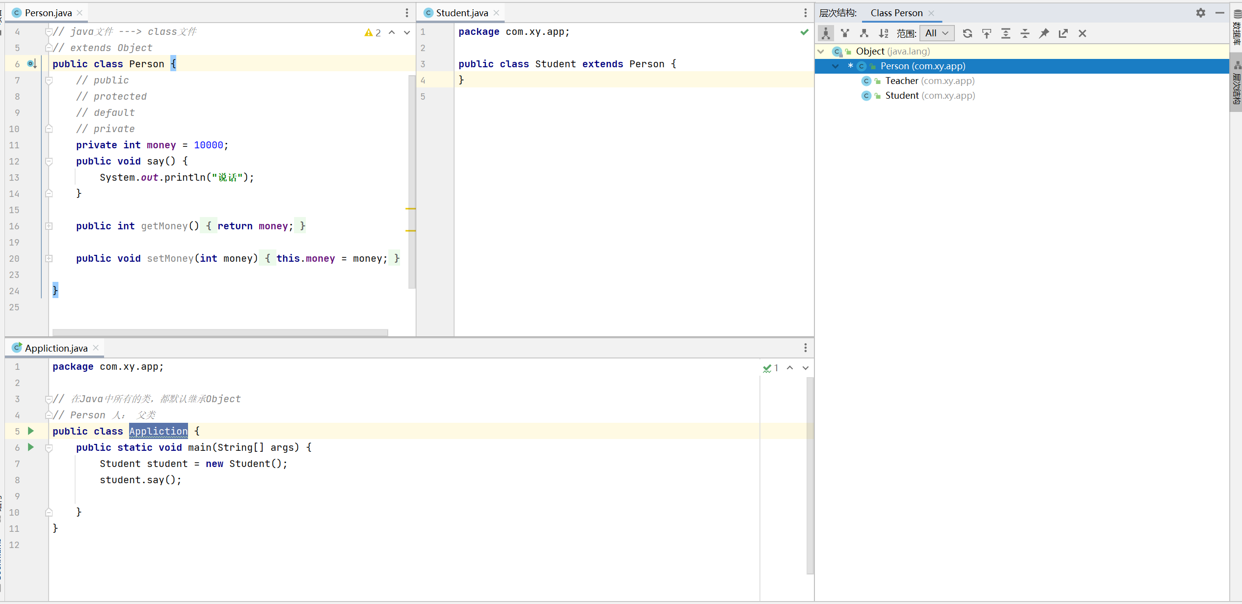Pin the hierarchy tab
The image size is (1242, 604).
click(x=1044, y=33)
